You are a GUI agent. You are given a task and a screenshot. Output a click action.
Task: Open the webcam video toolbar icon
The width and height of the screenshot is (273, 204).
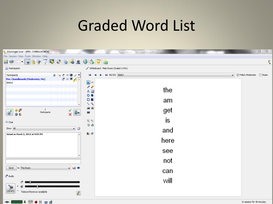tap(78, 62)
